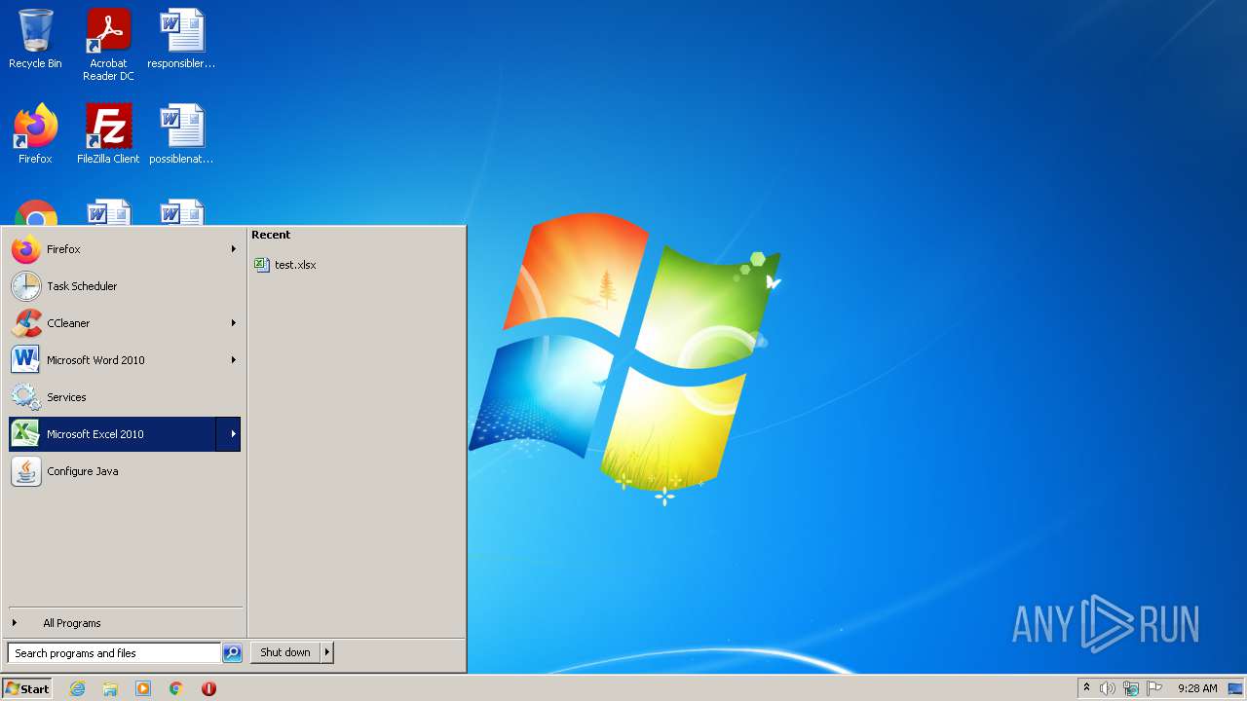Screen dimensions: 1247x701
Task: Click the Start button on taskbar
Action: (x=27, y=688)
